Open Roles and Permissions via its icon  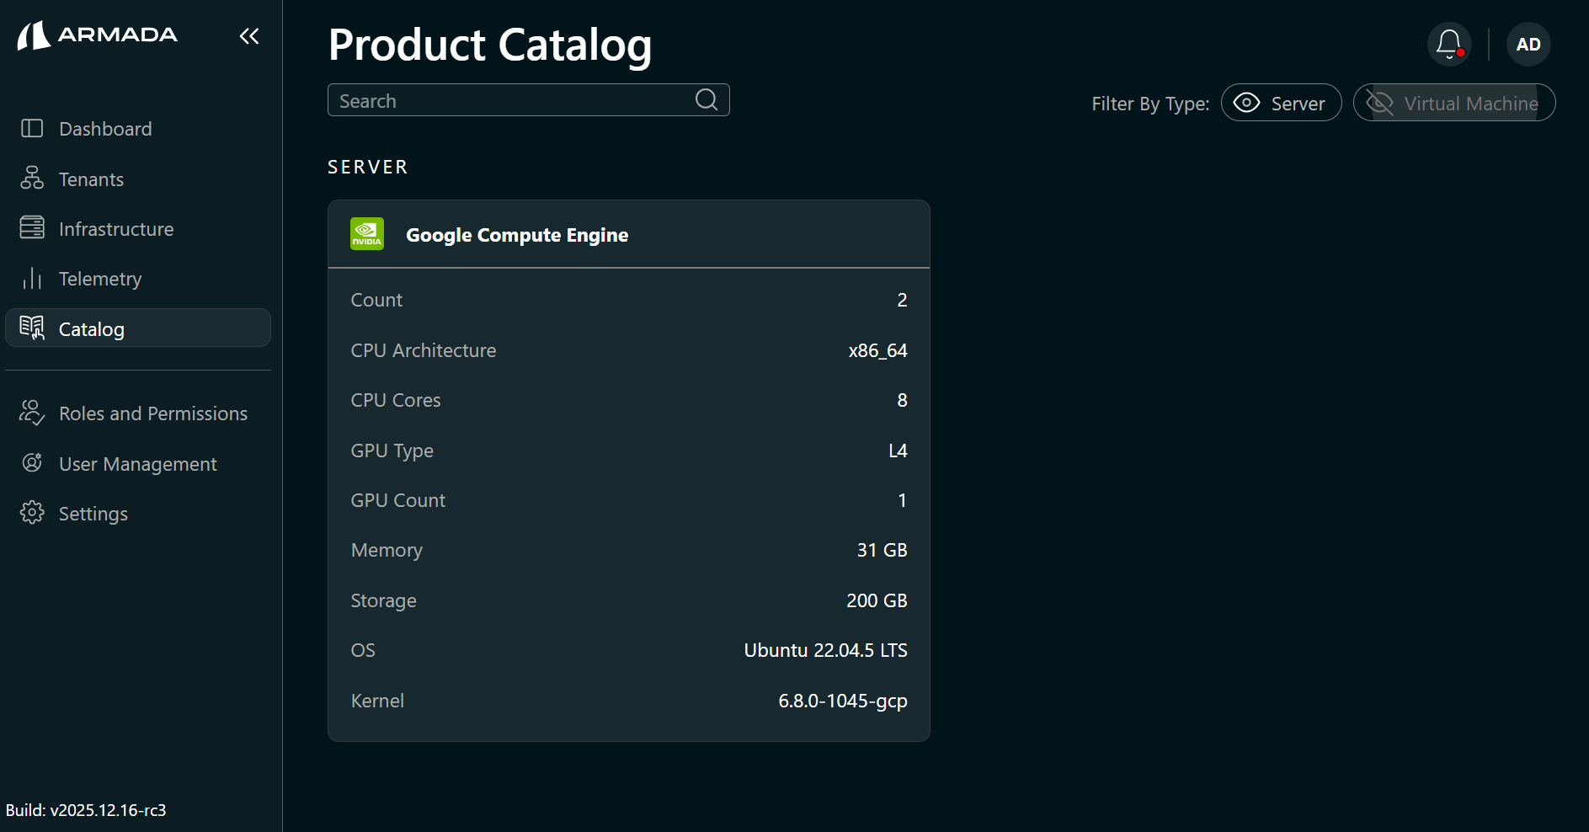click(31, 413)
